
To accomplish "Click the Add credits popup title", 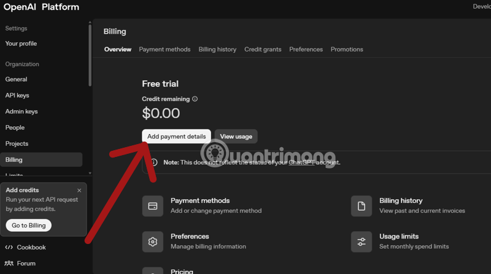I will (22, 190).
